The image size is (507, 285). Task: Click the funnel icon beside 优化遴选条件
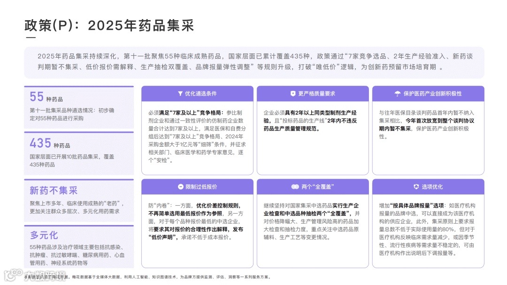pos(180,94)
